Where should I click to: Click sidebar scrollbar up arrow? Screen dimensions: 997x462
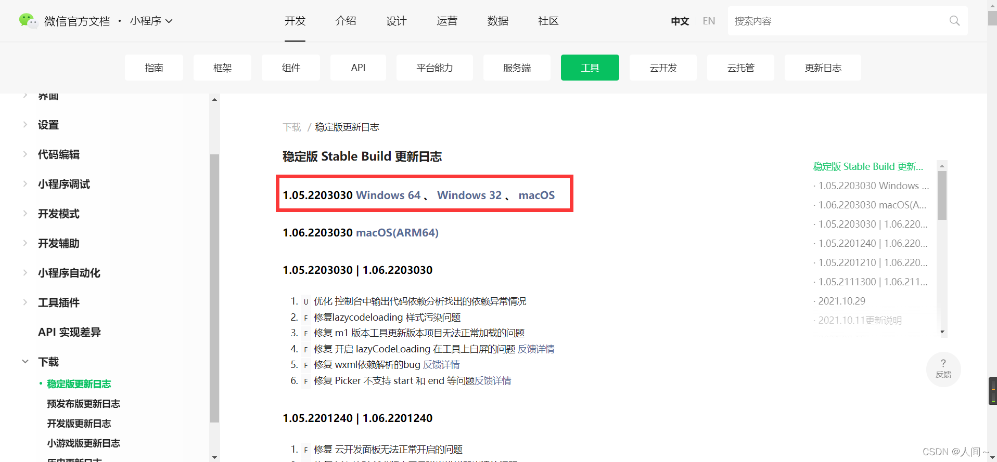click(x=214, y=99)
